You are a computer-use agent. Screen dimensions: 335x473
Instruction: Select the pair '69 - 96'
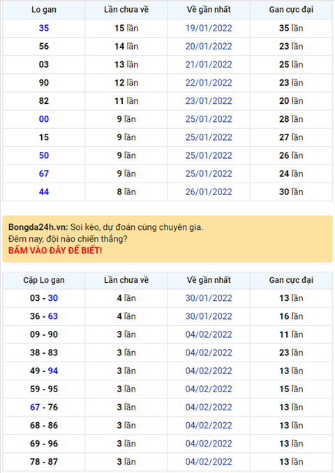click(44, 444)
